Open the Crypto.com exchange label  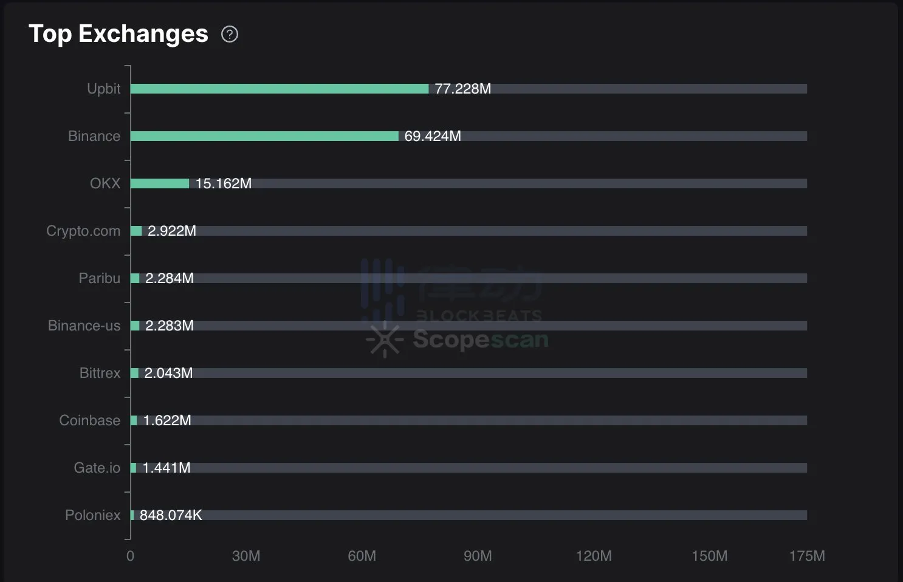83,231
